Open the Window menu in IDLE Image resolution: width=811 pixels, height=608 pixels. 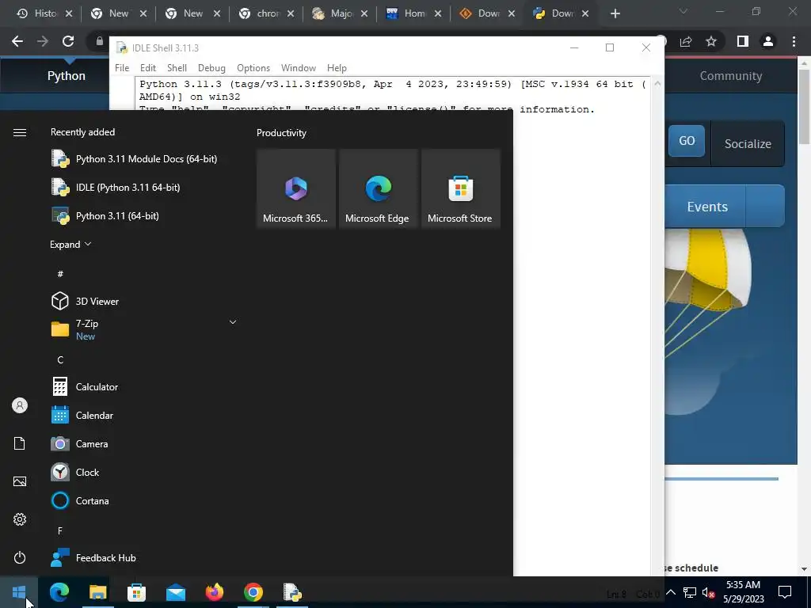point(299,68)
